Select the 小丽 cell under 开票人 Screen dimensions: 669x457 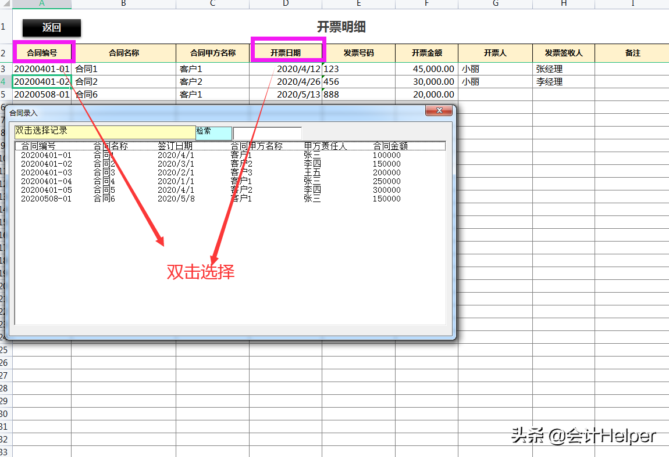click(x=495, y=69)
